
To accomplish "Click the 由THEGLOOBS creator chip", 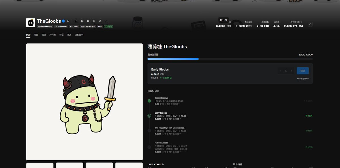I will [x=45, y=26].
